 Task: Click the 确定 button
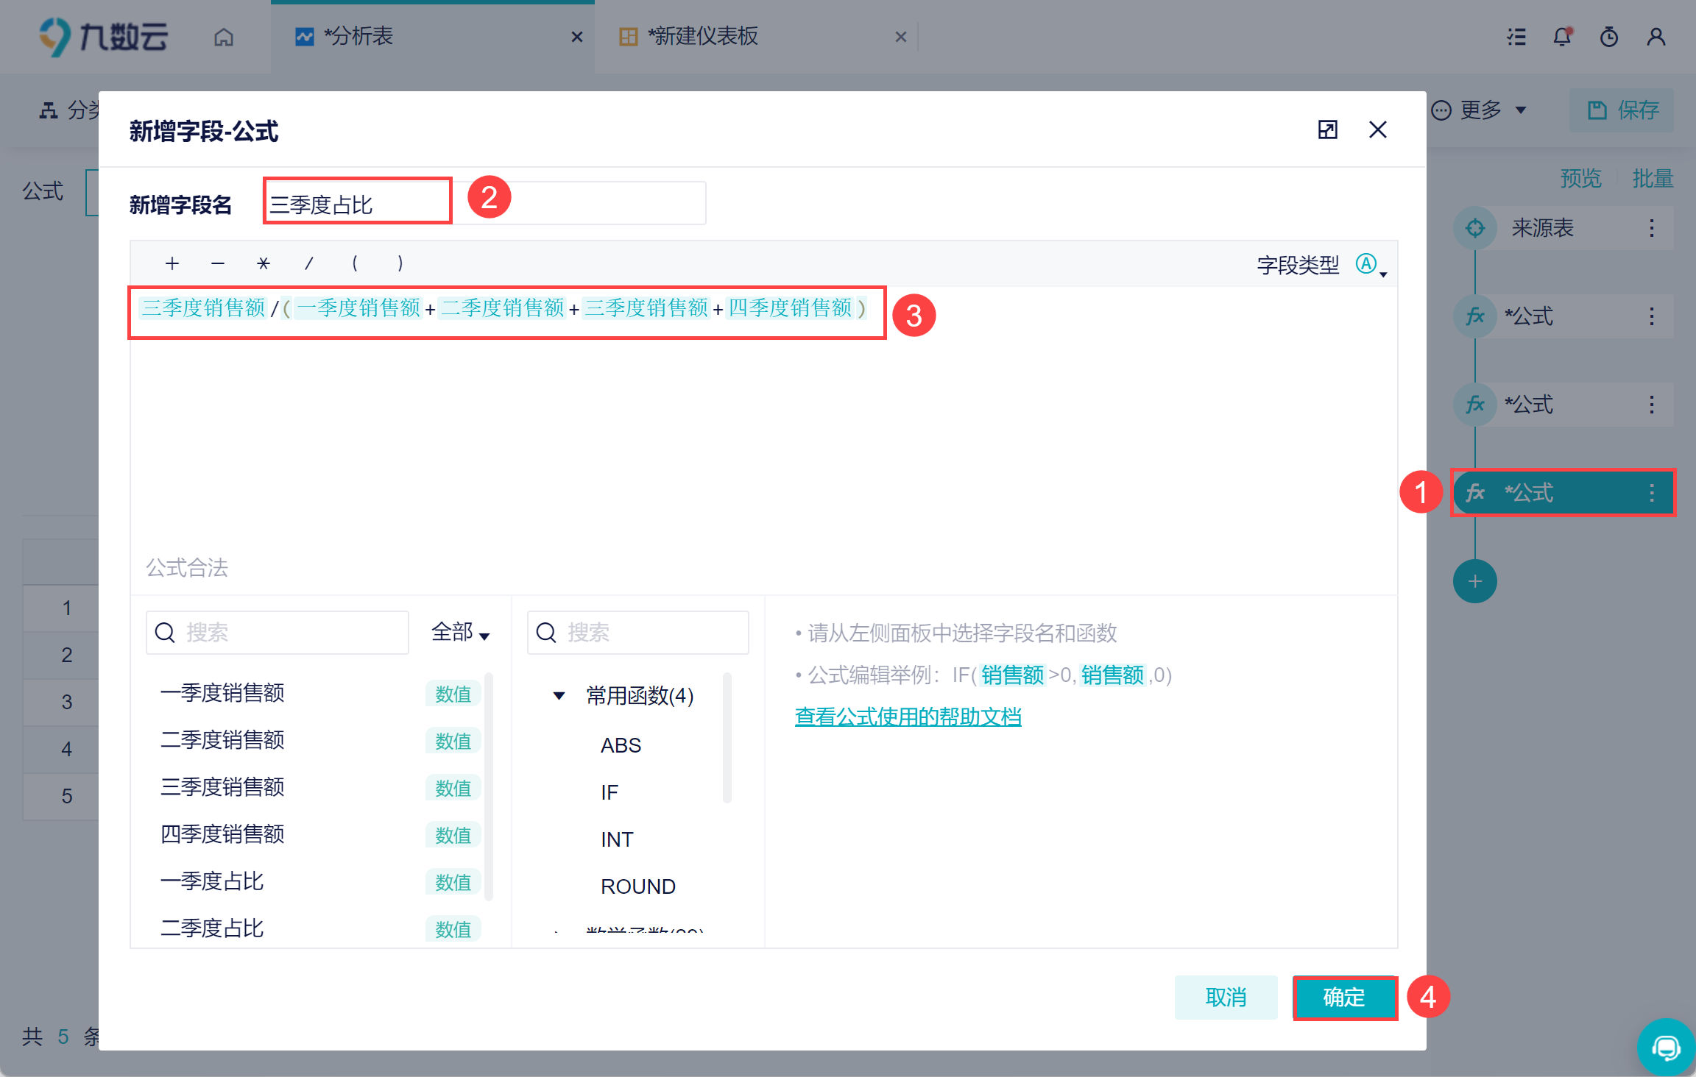(1345, 998)
